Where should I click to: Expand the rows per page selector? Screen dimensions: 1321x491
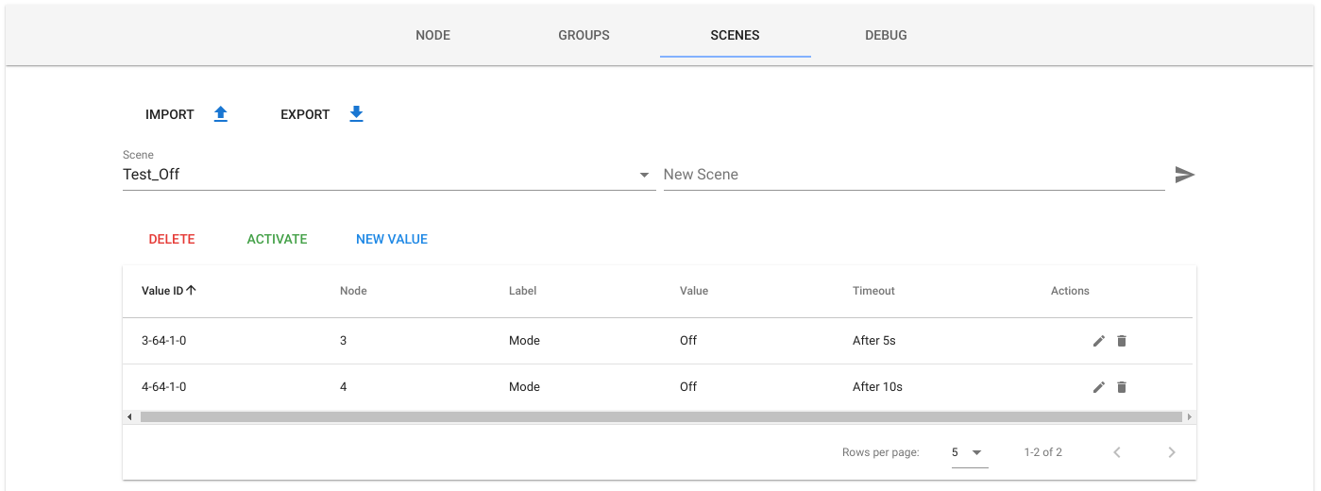point(969,452)
